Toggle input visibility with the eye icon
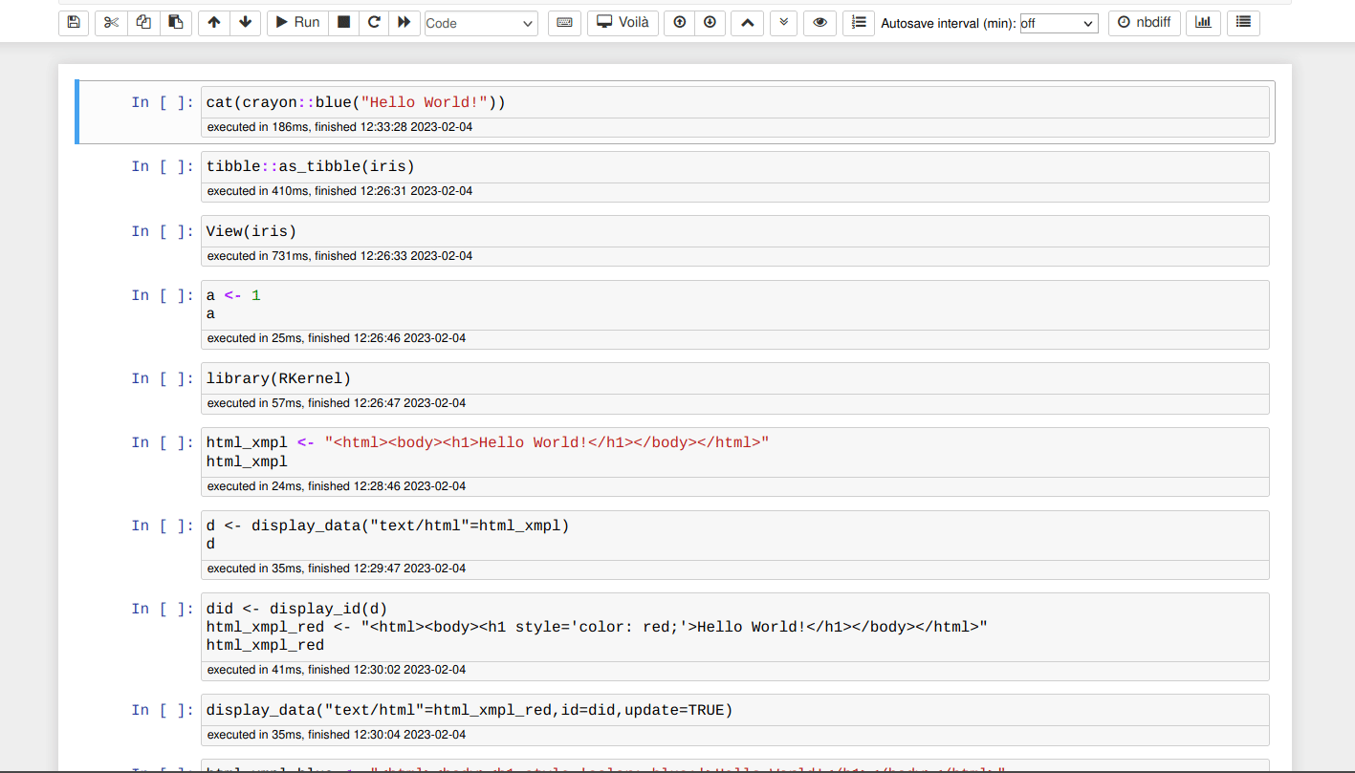Screen dimensions: 1355x773 [820, 22]
